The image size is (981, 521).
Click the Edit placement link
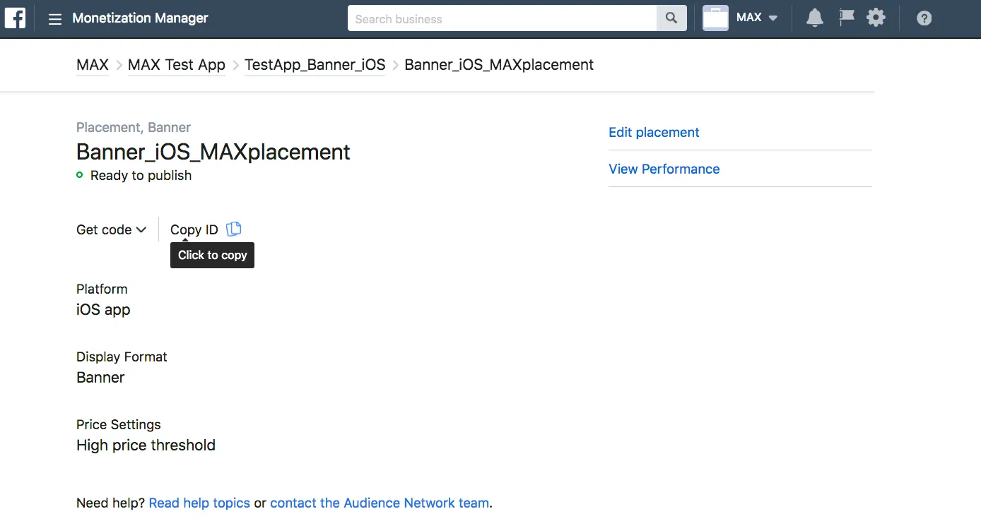tap(654, 132)
